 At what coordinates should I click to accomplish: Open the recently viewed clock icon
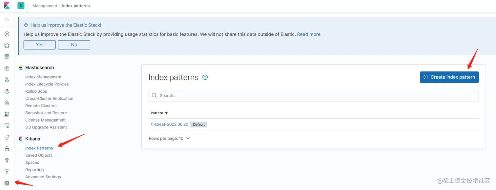[x=7, y=20]
